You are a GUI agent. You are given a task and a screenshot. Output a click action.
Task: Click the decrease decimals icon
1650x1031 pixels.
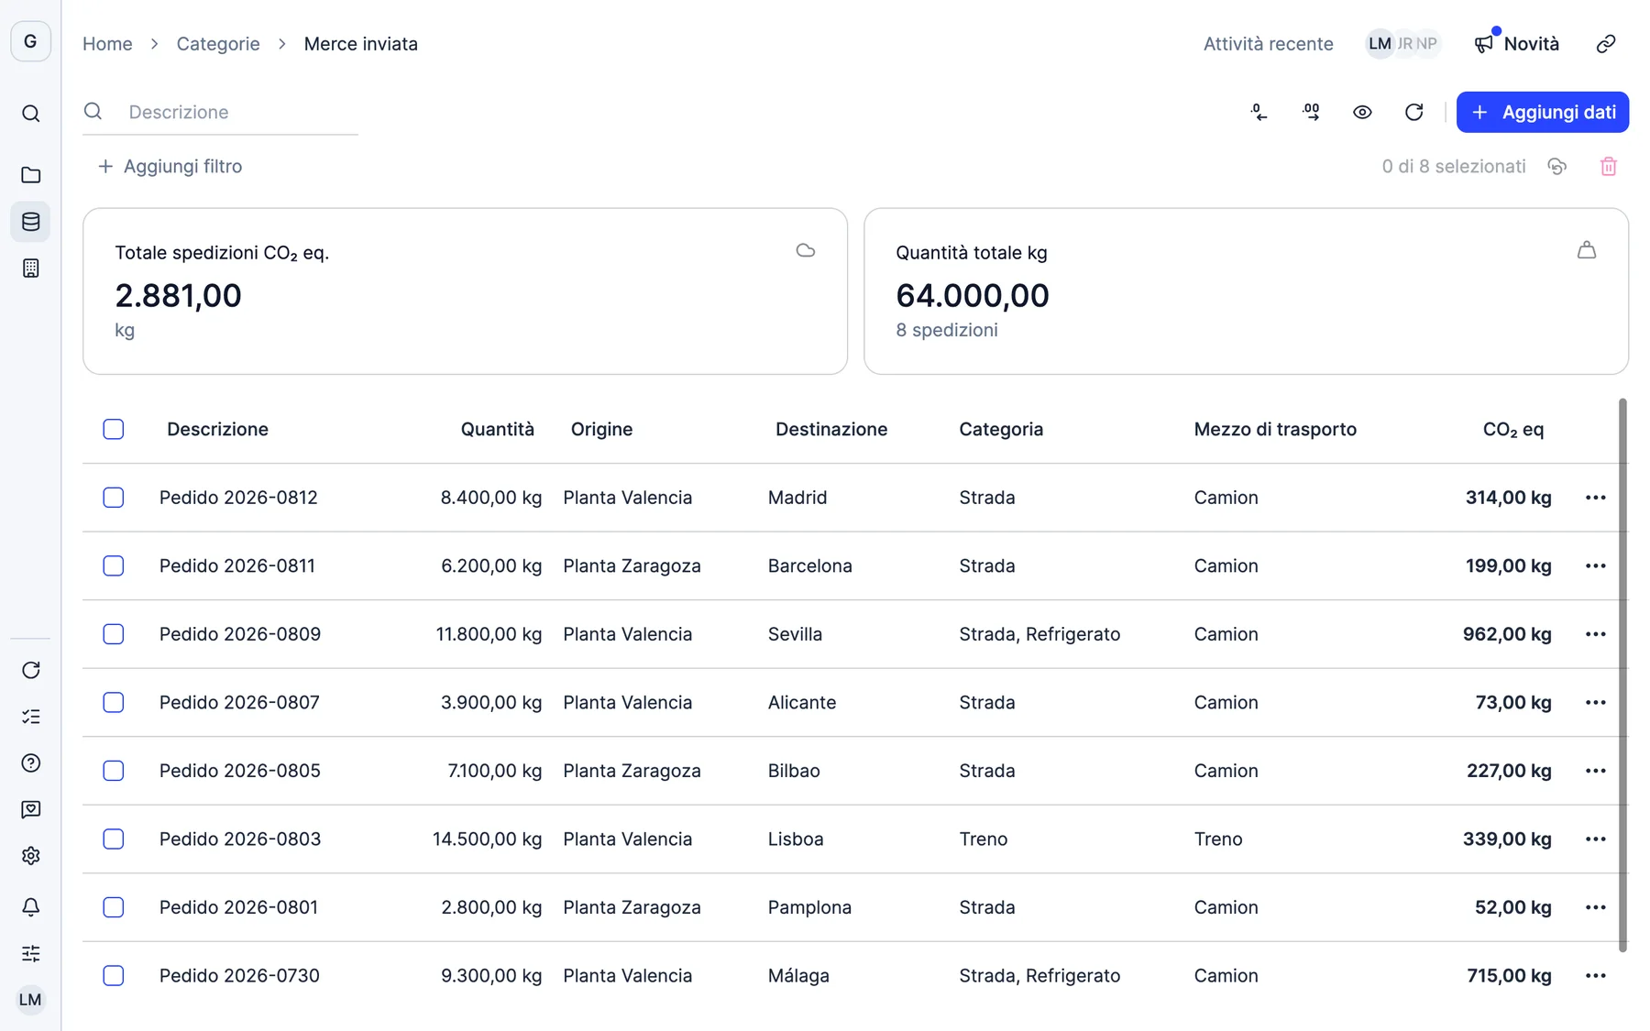(x=1259, y=112)
